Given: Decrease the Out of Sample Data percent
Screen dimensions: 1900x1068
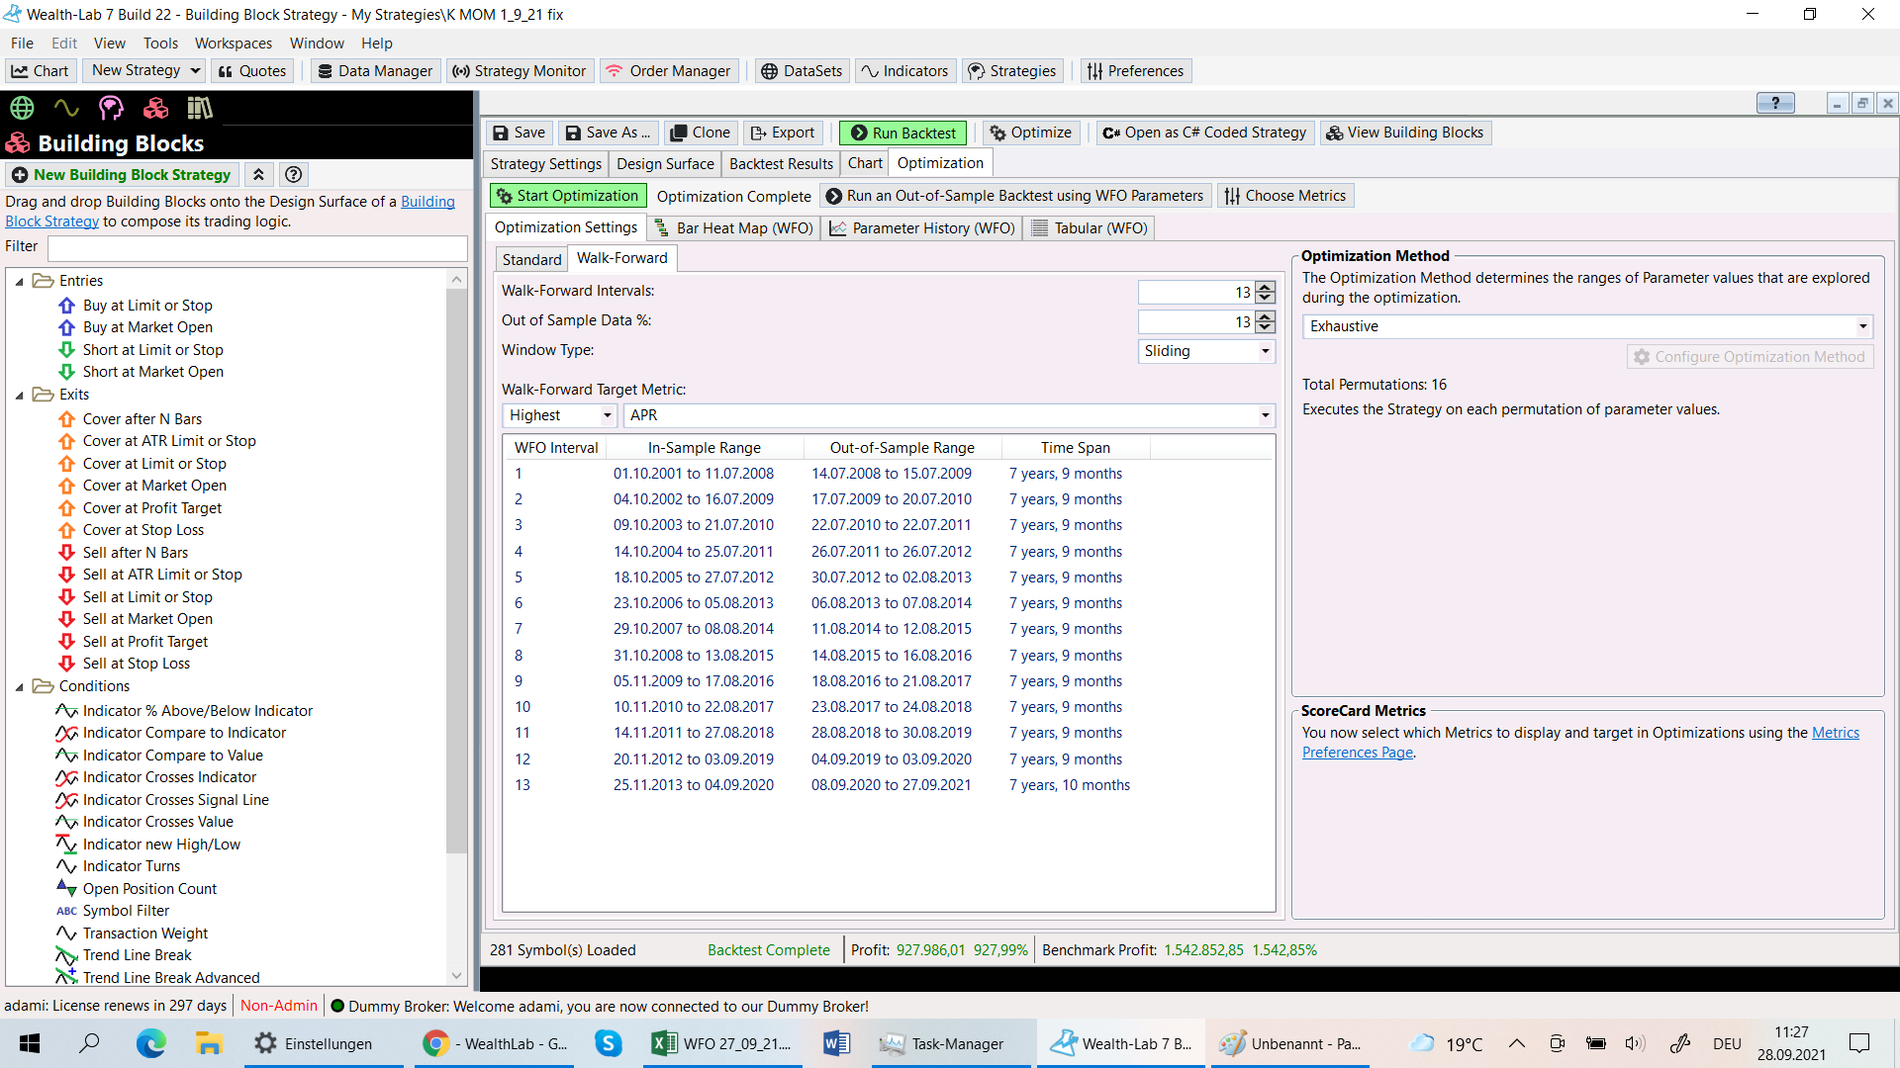Looking at the screenshot, I should pos(1265,327).
